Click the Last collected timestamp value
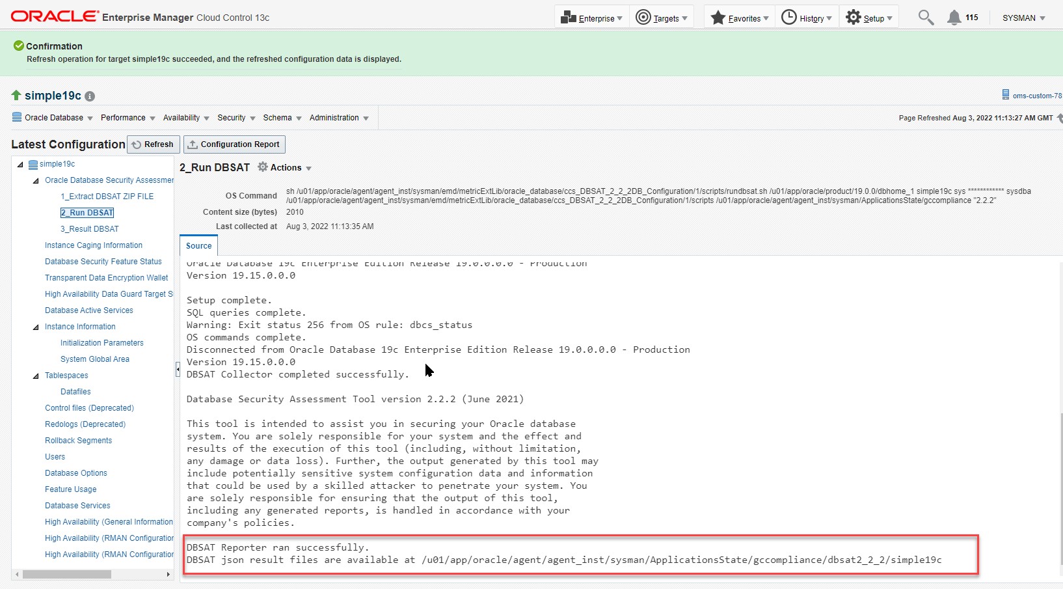The width and height of the screenshot is (1063, 589). coord(330,226)
